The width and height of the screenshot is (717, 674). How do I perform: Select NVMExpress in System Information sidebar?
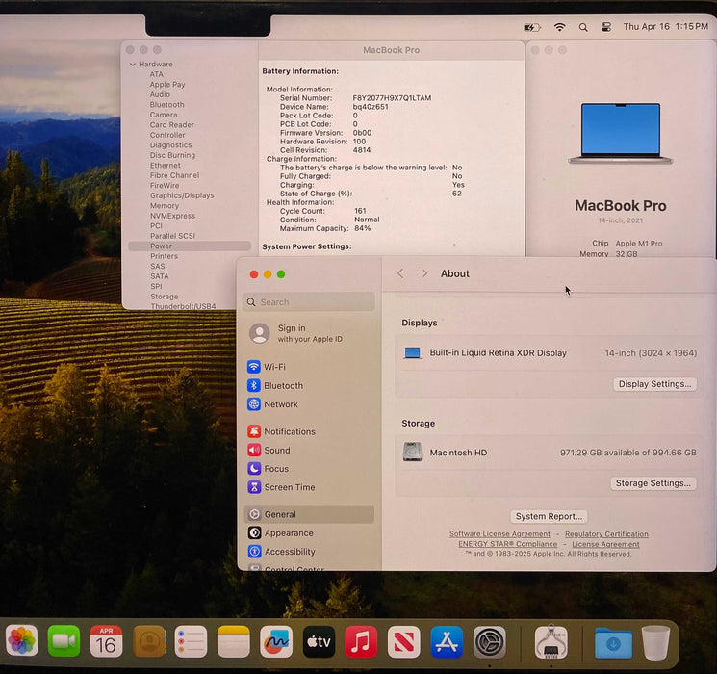coord(172,216)
